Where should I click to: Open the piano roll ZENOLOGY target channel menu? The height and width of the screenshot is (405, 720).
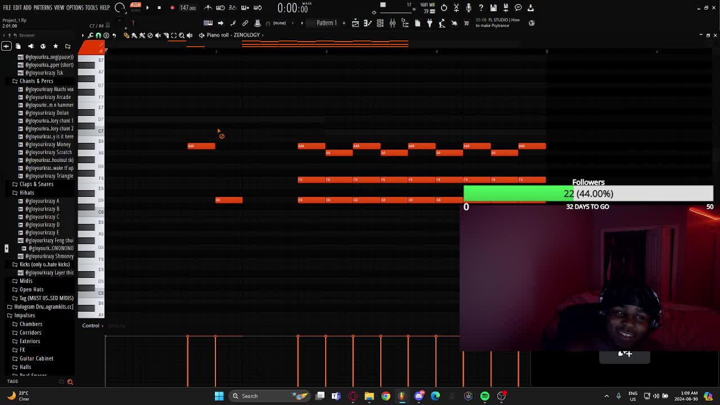(233, 35)
